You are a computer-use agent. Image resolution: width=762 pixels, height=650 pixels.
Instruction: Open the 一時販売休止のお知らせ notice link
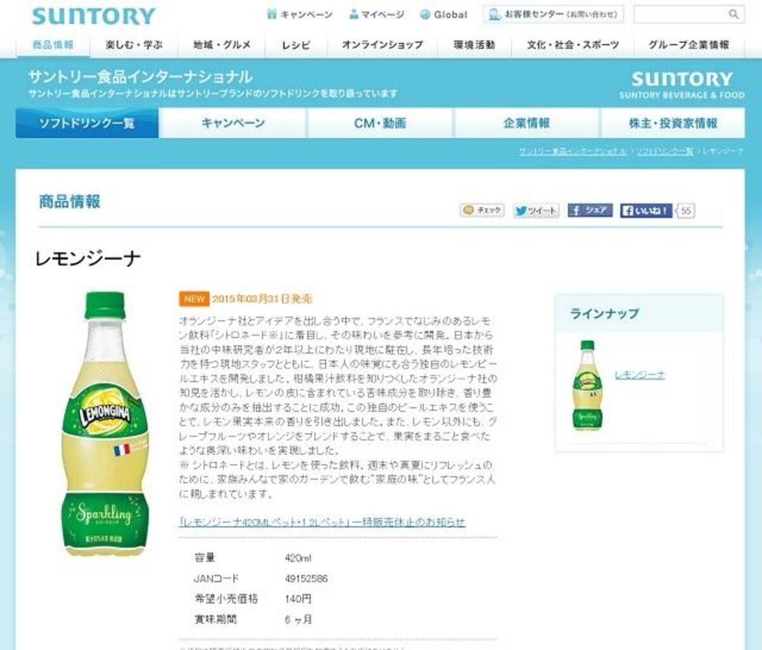(x=323, y=522)
